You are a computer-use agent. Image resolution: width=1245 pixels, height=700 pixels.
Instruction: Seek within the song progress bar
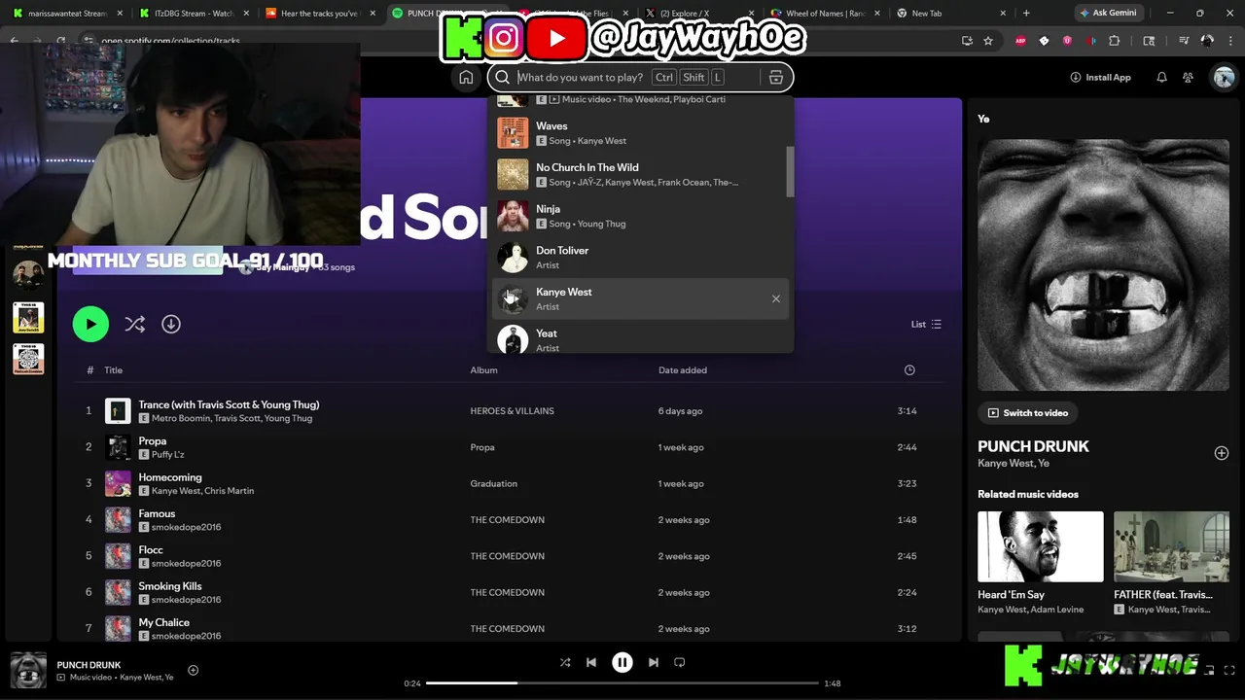(622, 683)
